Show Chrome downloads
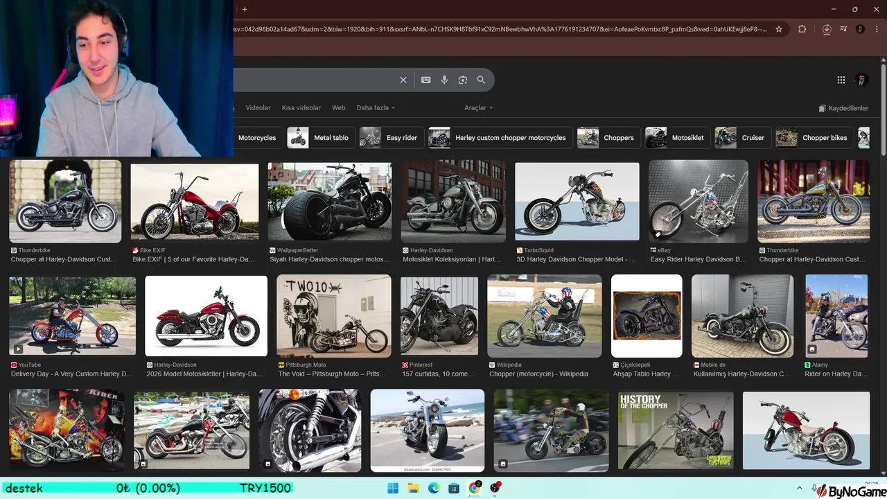The image size is (887, 499). tap(827, 29)
